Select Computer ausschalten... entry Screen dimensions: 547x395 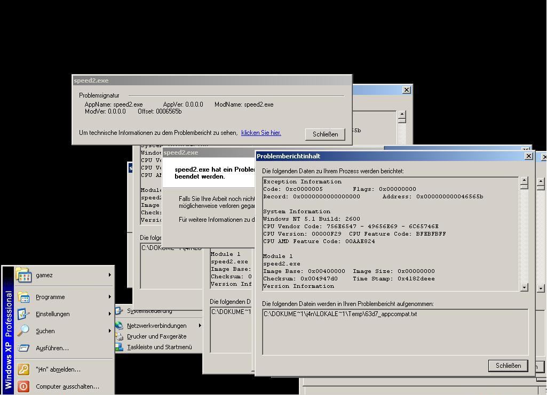click(64, 386)
